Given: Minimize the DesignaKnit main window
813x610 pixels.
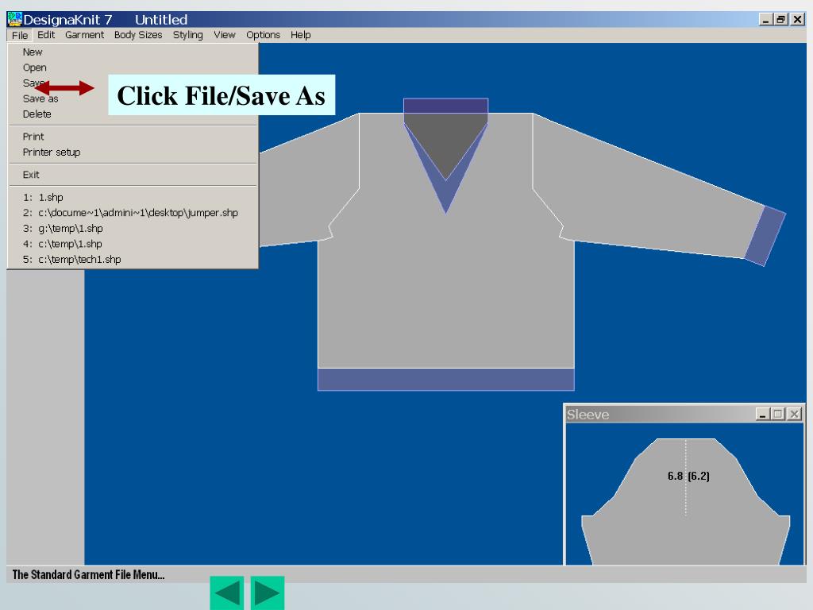Looking at the screenshot, I should coord(766,20).
